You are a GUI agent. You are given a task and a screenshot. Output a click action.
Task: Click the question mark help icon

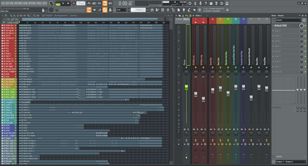[x=206, y=3]
